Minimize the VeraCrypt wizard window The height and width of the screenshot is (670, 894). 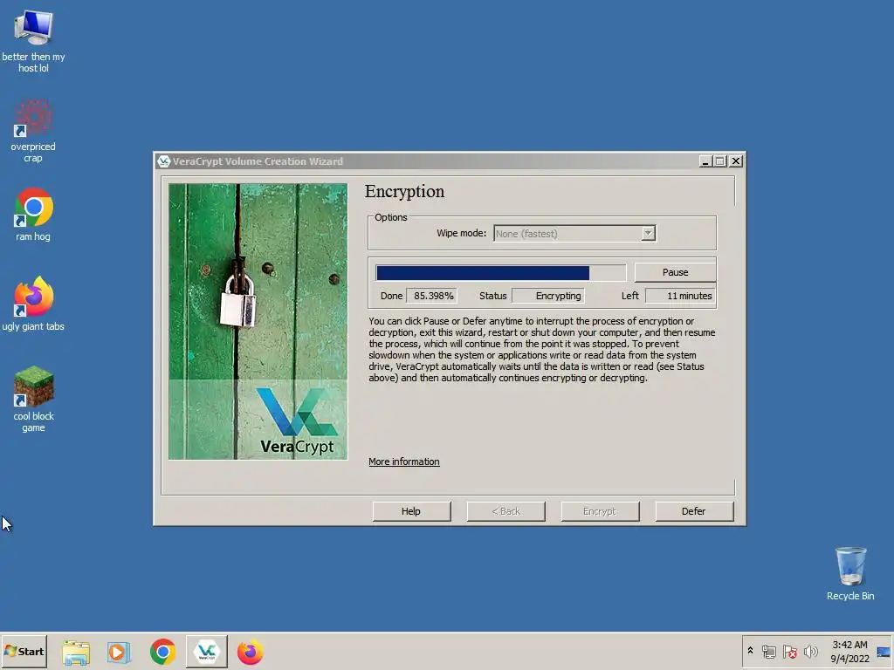[705, 161]
